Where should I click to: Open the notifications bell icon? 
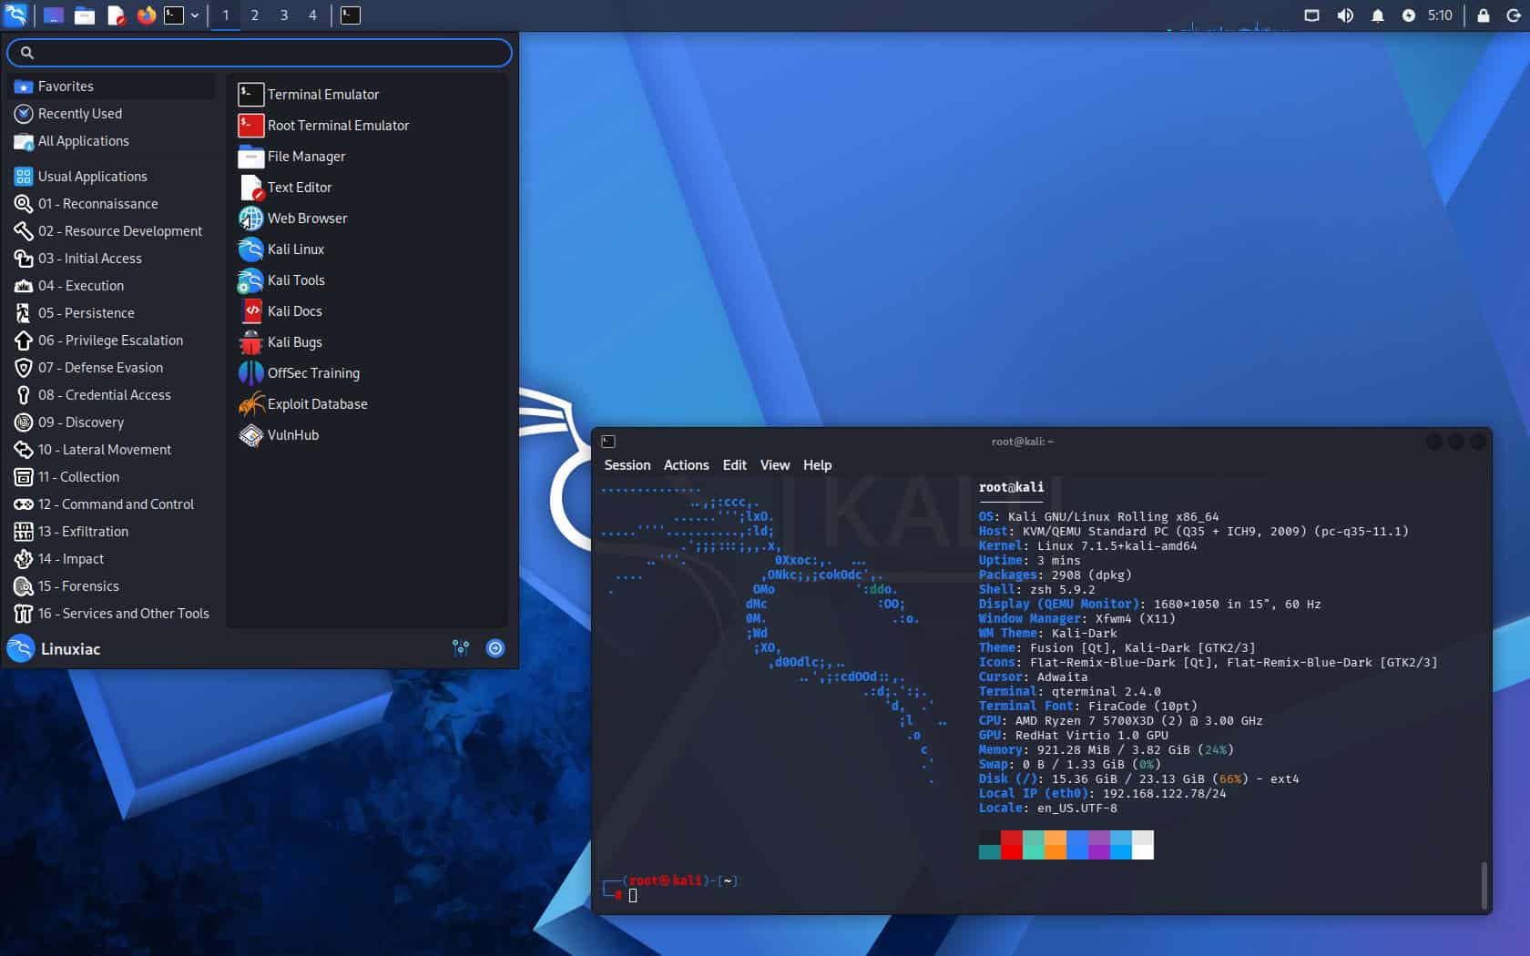1377,15
